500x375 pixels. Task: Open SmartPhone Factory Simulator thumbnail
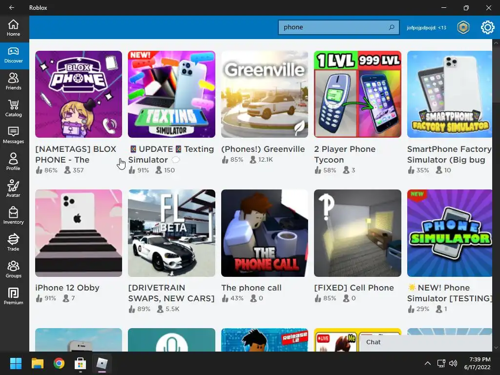[x=450, y=94]
